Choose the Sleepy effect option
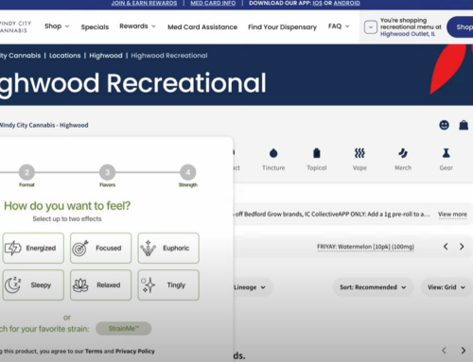Image resolution: width=473 pixels, height=362 pixels. (33, 284)
